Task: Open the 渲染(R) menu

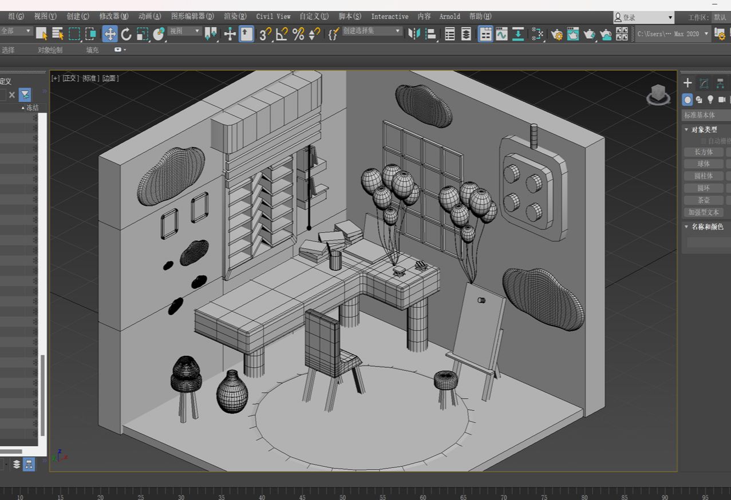Action: pyautogui.click(x=235, y=17)
